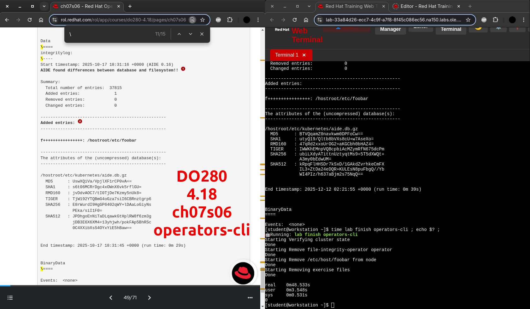Click the rol.redhat.com address bar

(x=123, y=20)
